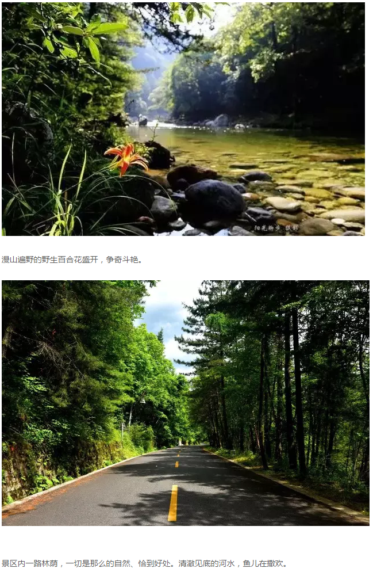Select the caption about wild lilies blooming
The height and width of the screenshot is (572, 373).
click(72, 260)
